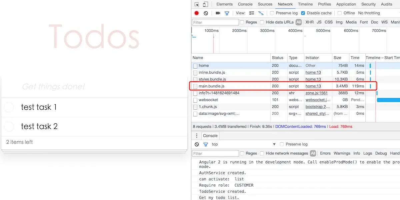The width and height of the screenshot is (400, 200).
Task: Filter requests by Img type
Action: [x=339, y=22]
